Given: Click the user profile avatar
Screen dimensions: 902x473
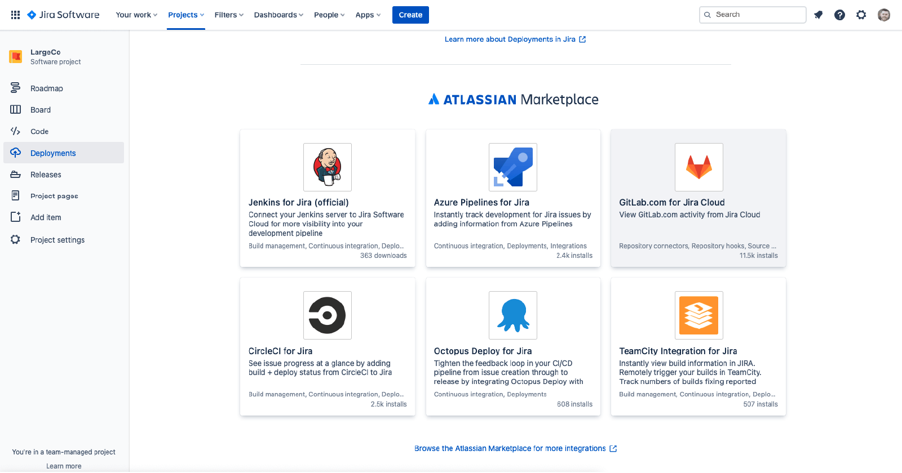Looking at the screenshot, I should (883, 15).
